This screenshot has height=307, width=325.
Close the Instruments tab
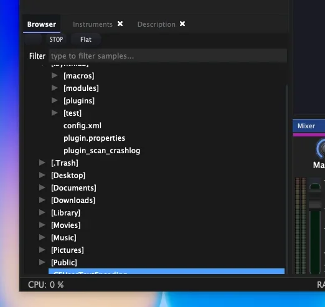(120, 24)
